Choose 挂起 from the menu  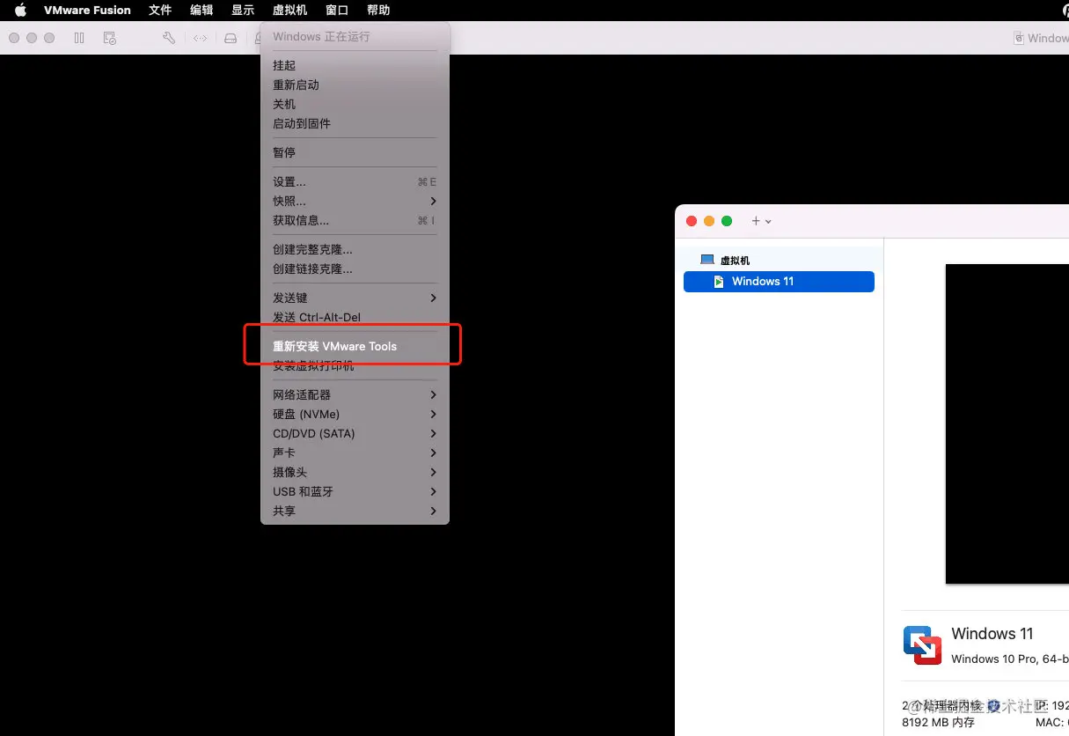(355, 66)
